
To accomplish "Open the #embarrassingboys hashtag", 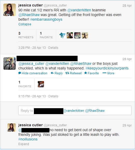I will tap(46, 19).
